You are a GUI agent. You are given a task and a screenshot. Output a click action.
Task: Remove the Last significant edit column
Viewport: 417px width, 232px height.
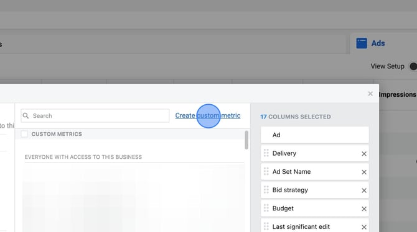pyautogui.click(x=364, y=227)
